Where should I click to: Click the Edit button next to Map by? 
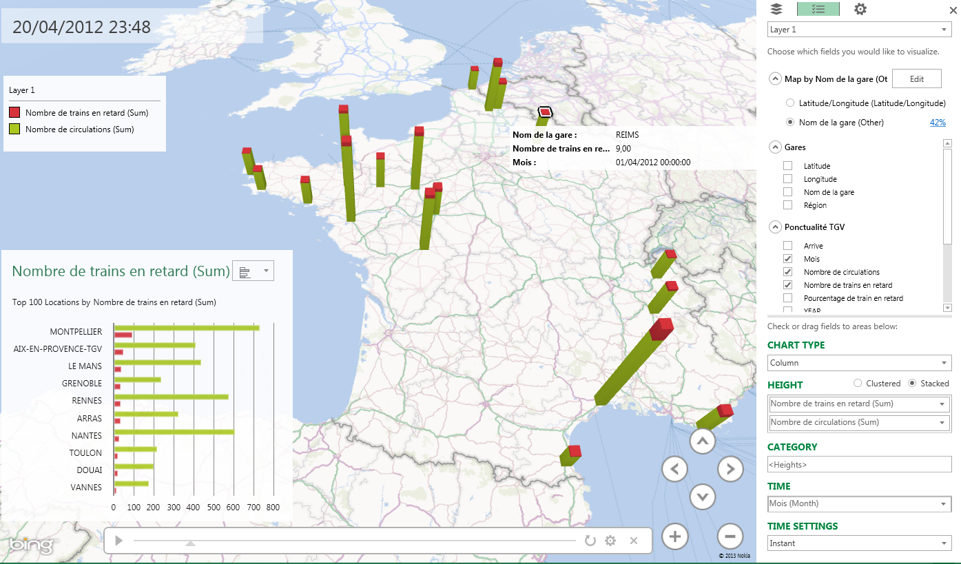click(x=917, y=78)
